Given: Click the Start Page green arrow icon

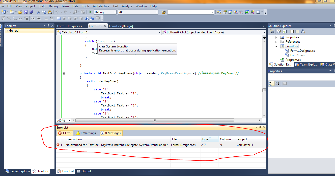Looking at the screenshot, I should coord(247,12).
